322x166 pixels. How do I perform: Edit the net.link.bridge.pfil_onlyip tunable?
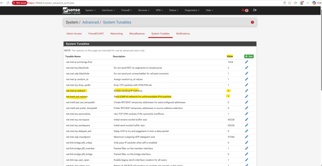pos(247,142)
